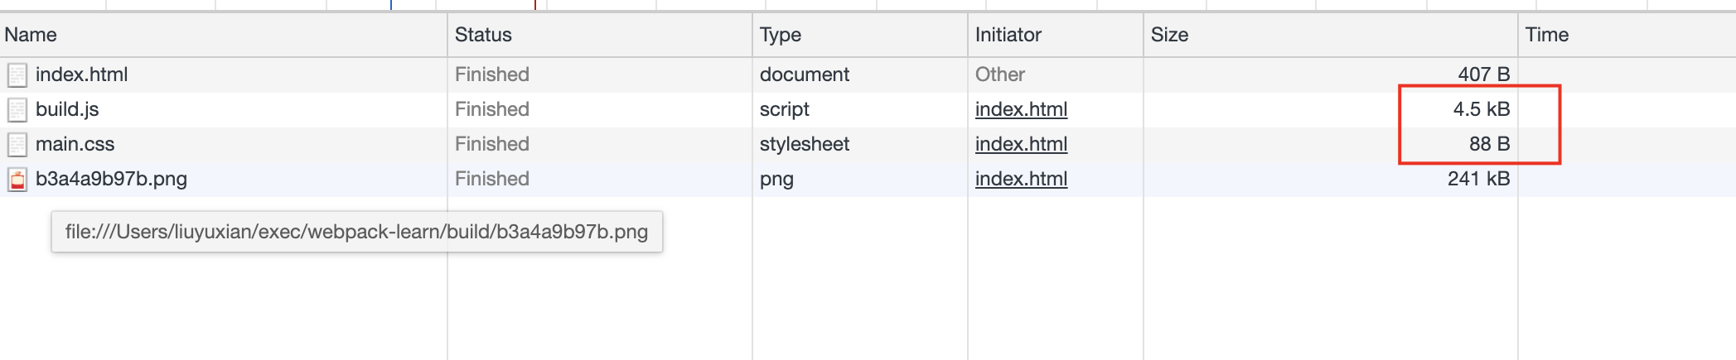Click the b3a4a9b97b.png image icon
Image resolution: width=1736 pixels, height=360 pixels.
[17, 180]
